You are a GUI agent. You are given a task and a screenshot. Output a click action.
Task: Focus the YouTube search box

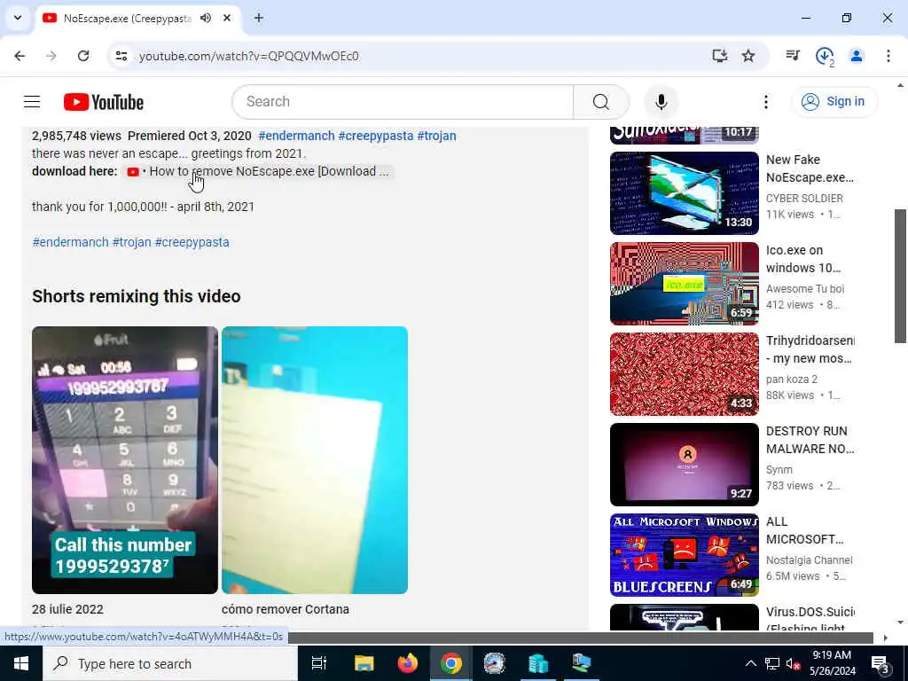click(403, 102)
